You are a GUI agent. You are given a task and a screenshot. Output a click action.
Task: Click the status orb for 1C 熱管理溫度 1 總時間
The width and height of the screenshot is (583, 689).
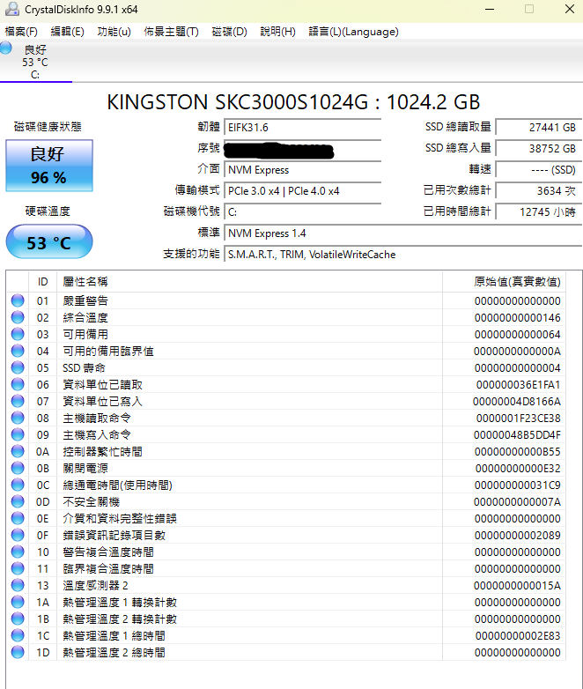(x=18, y=635)
